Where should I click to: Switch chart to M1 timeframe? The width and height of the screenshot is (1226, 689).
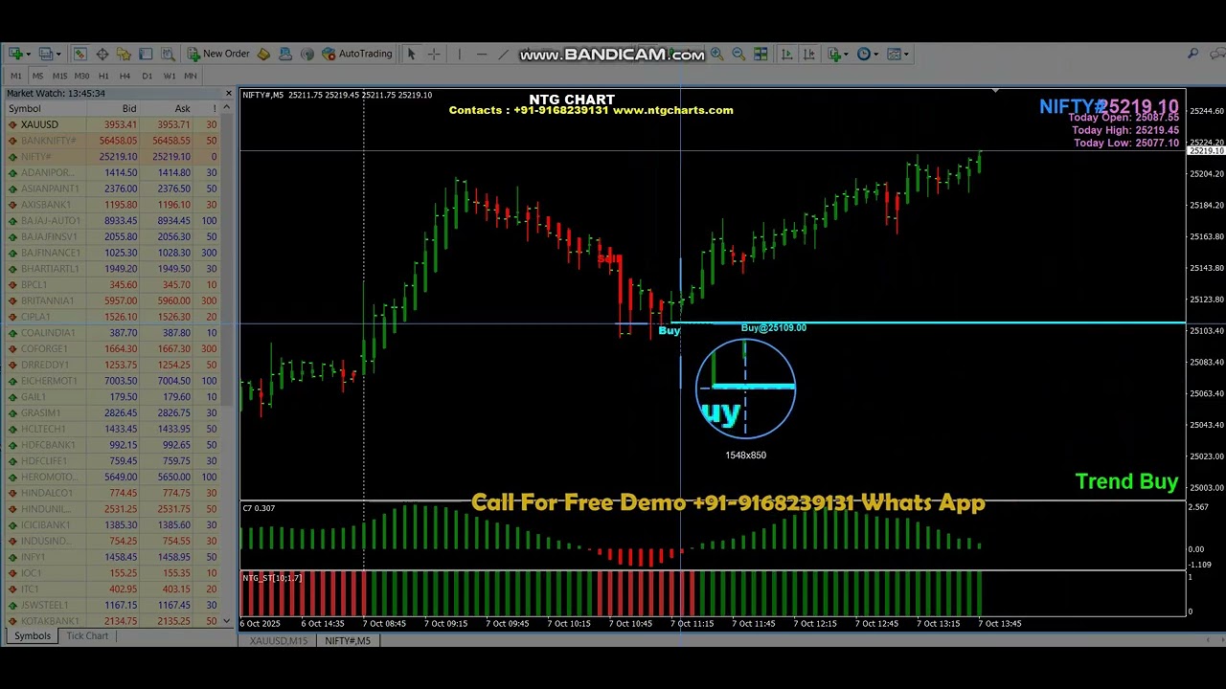coord(16,76)
